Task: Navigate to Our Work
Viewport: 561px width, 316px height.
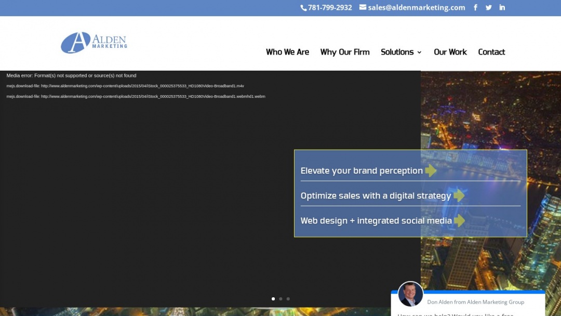Action: click(450, 52)
